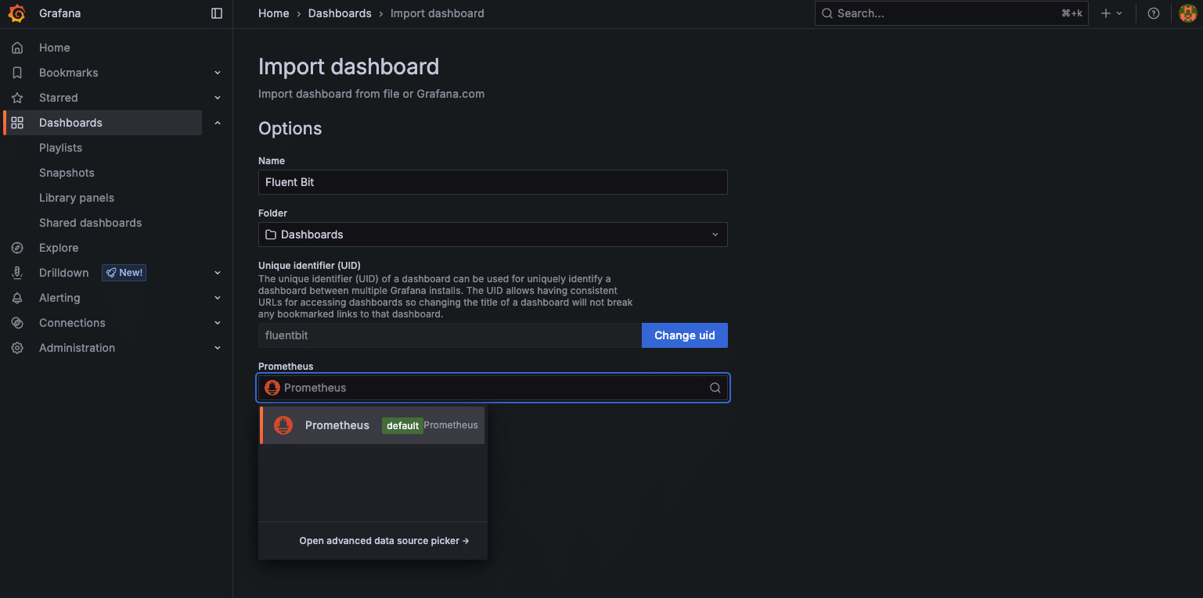Click the folder icon in Folder selector

coord(271,235)
